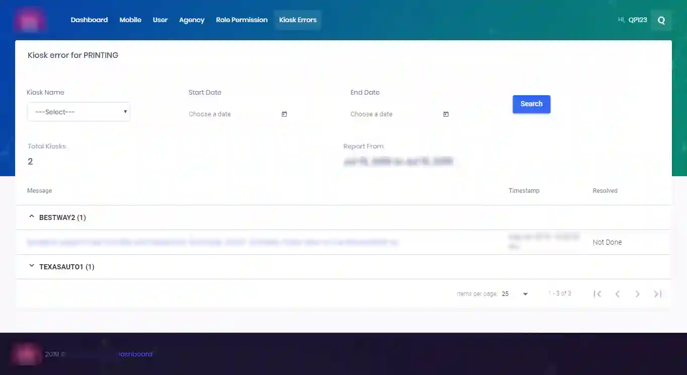Open the Agency menu item
Image resolution: width=687 pixels, height=375 pixels.
[192, 20]
